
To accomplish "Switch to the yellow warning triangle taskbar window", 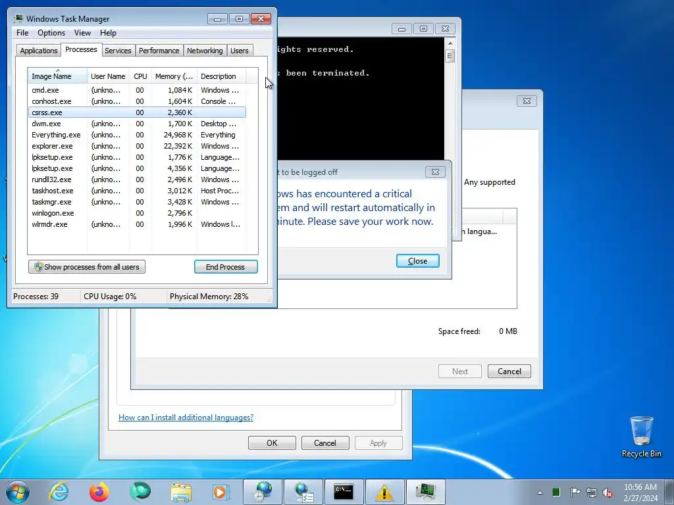I will pyautogui.click(x=384, y=492).
